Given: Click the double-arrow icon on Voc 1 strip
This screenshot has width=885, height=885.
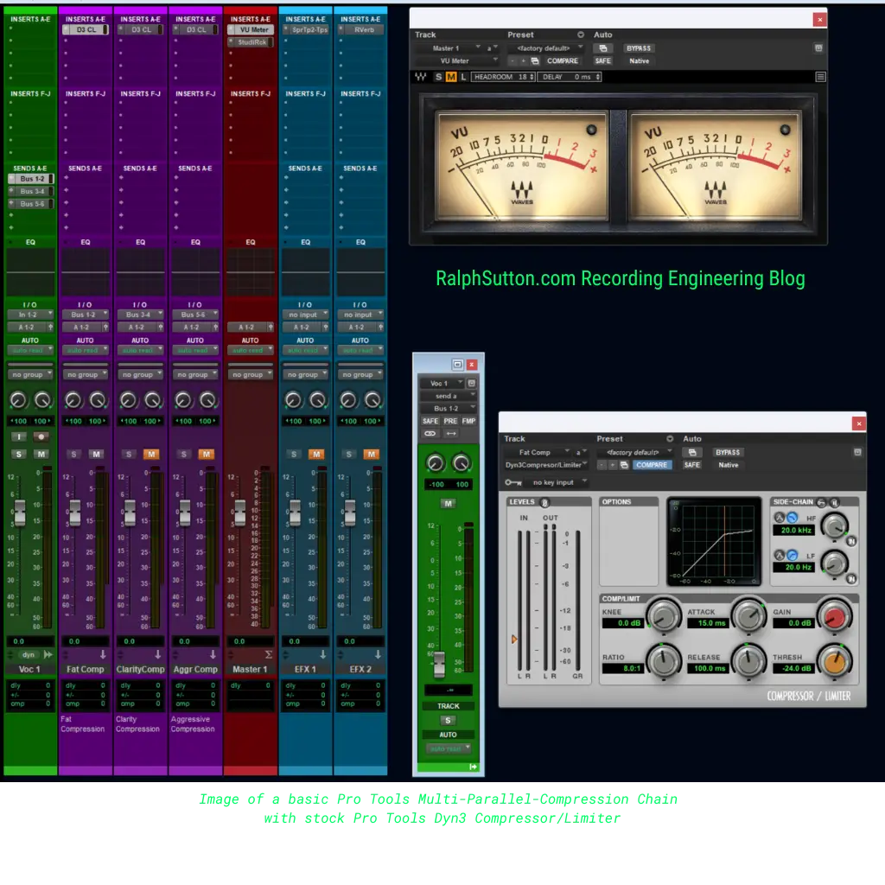Looking at the screenshot, I should (x=48, y=655).
